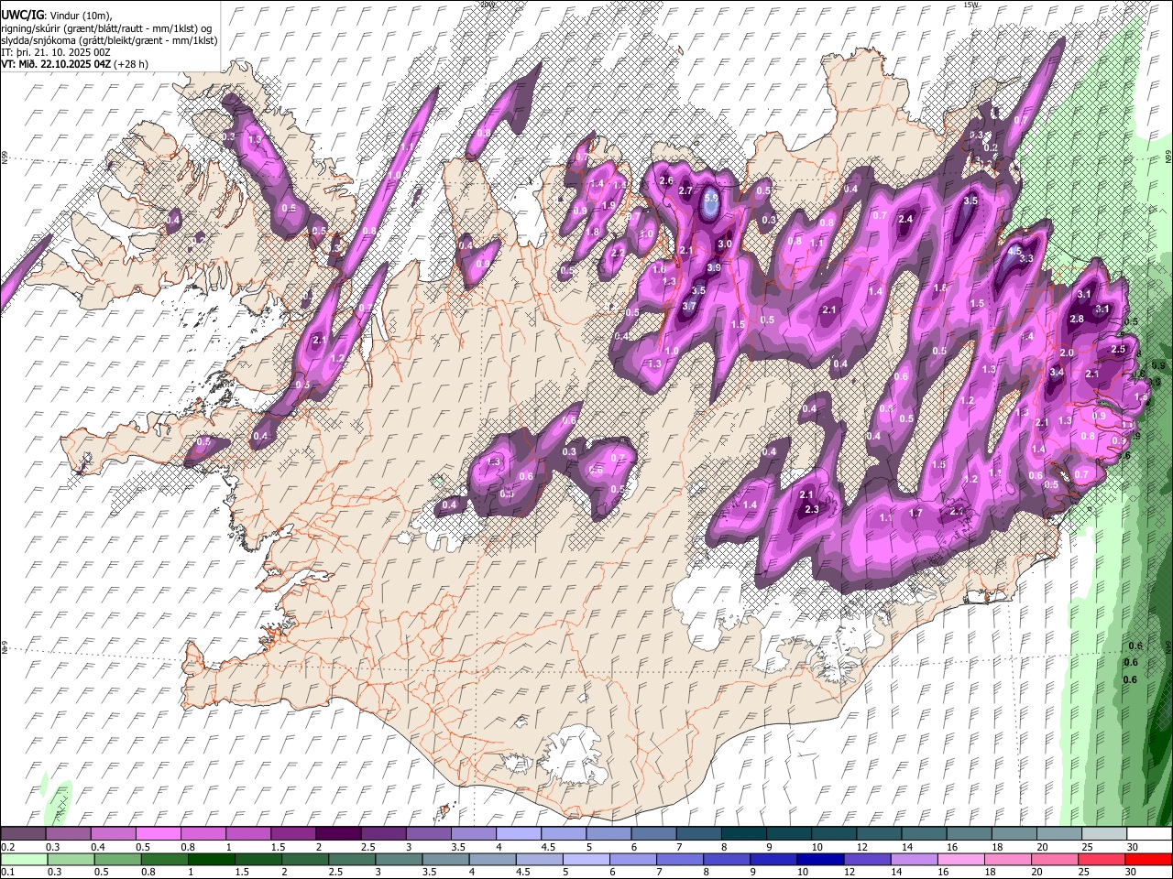Select the 2.7 value label on map
Screen dimensions: 1173x879
click(x=685, y=190)
